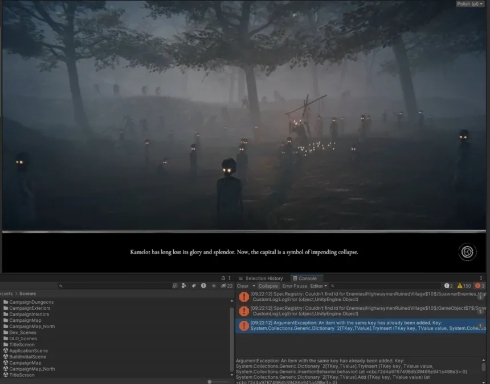The width and height of the screenshot is (490, 384).
Task: Open the Project panel Search by Type filter icon
Action: pos(183,285)
